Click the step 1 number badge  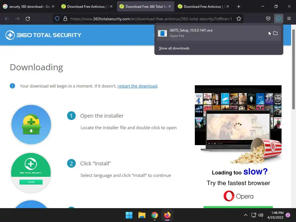[71, 116]
